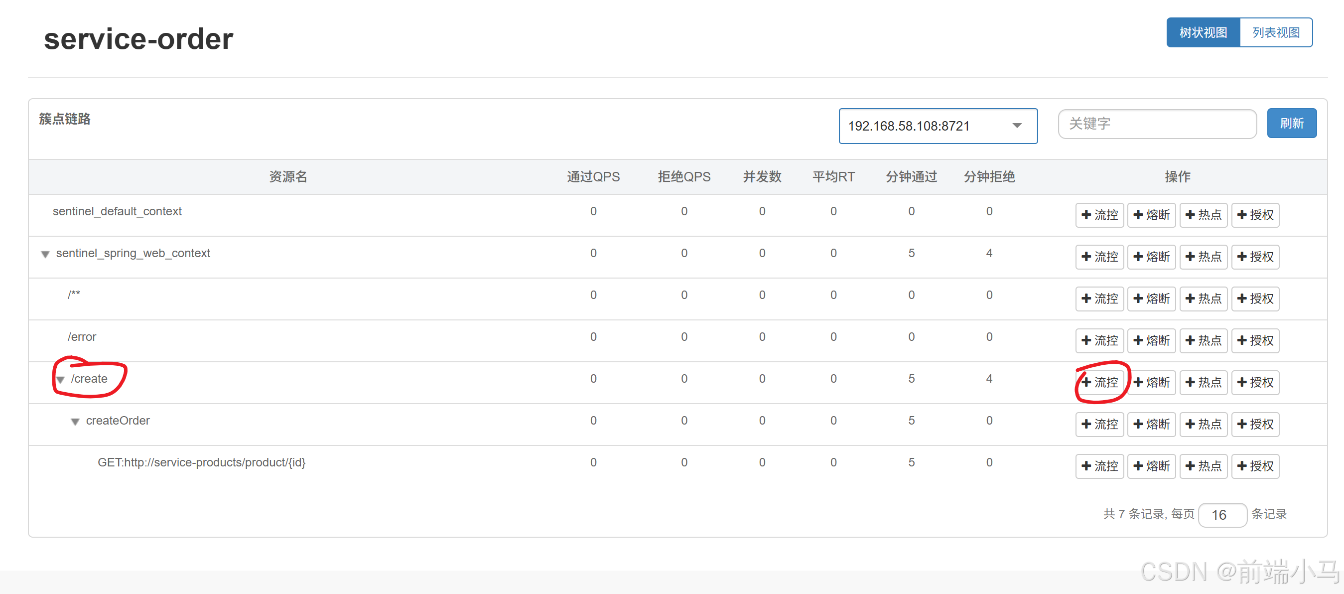This screenshot has height=594, width=1344.
Task: Add 授权 rule for sentinel_spring_web_context
Action: (1255, 257)
